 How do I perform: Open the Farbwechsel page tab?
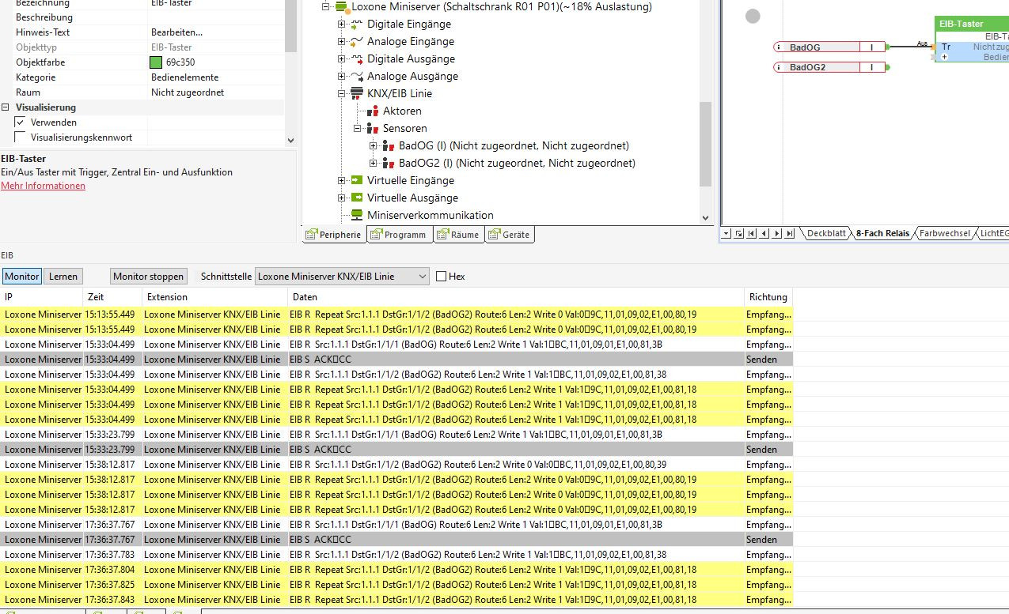point(944,233)
